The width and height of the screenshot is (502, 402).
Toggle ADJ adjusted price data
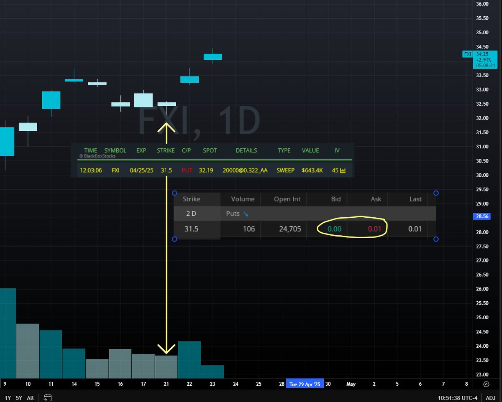click(491, 398)
